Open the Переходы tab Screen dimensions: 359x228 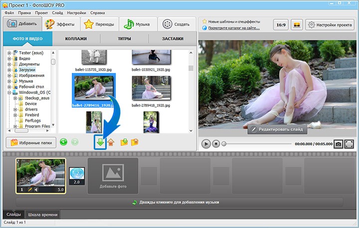click(x=100, y=24)
